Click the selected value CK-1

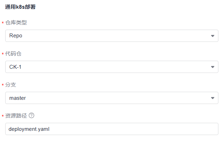click(15, 67)
